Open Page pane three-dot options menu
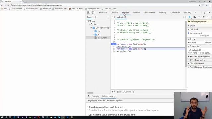 coord(108,17)
